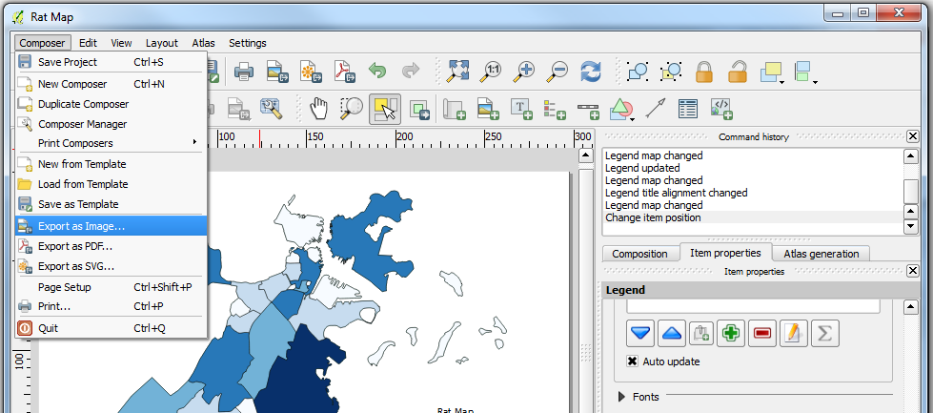Choose Export as Image from menu
933x413 pixels.
(81, 226)
